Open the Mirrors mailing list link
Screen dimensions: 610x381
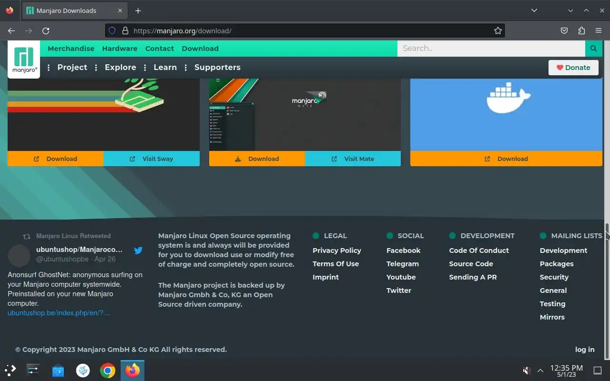click(x=552, y=317)
